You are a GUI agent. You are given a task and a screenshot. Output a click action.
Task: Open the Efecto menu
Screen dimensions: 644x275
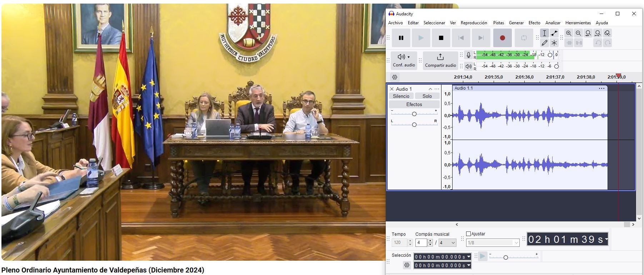[534, 23]
